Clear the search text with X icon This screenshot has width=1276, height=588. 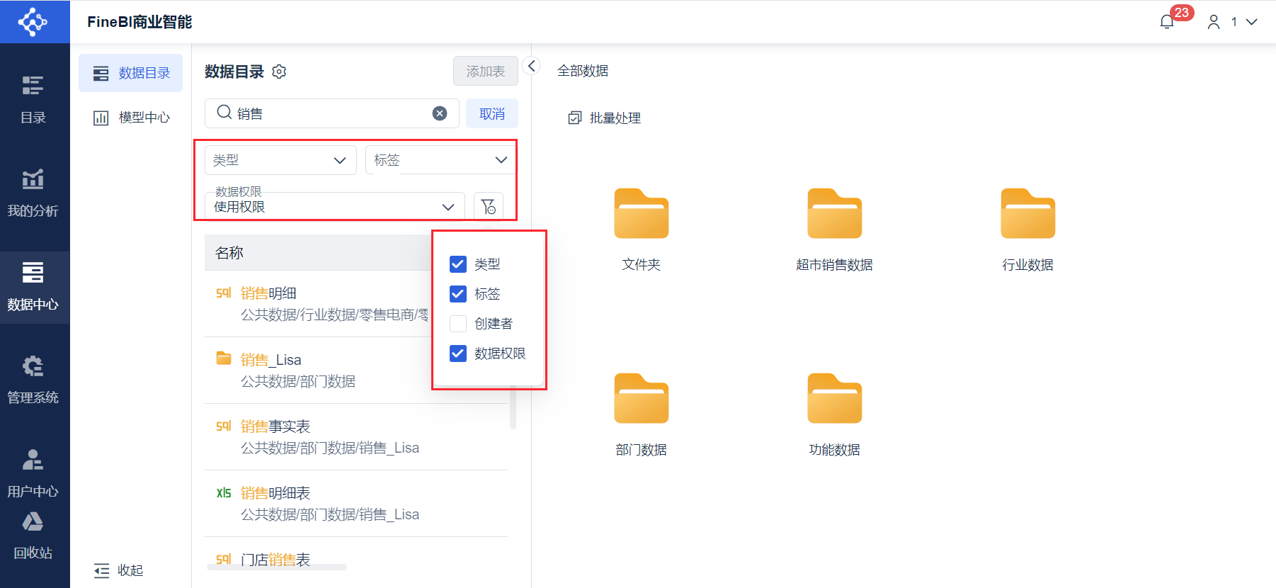(x=440, y=113)
